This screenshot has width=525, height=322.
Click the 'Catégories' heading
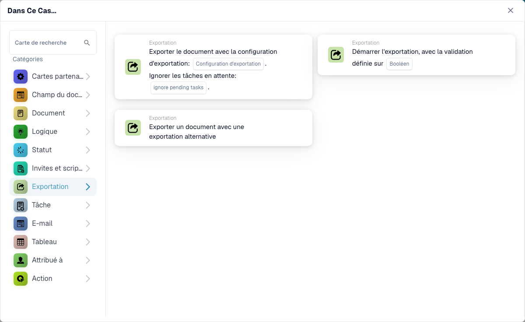(28, 59)
